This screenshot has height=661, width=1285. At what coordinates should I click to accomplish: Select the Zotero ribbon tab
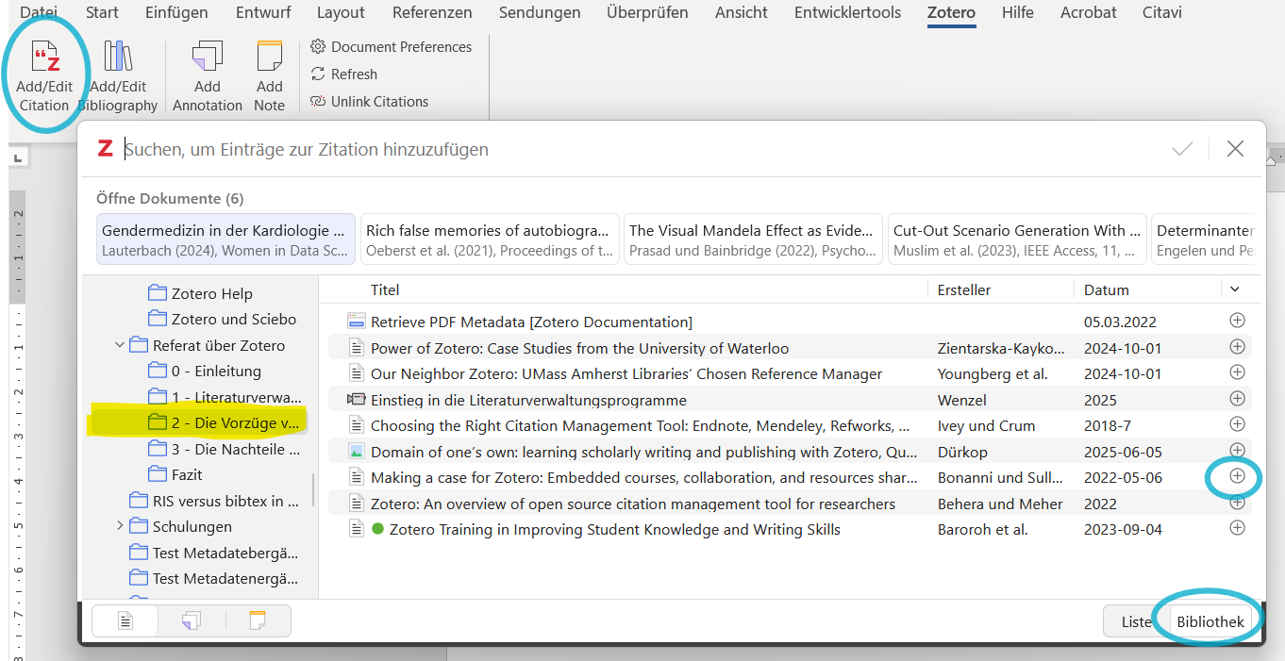(x=952, y=12)
